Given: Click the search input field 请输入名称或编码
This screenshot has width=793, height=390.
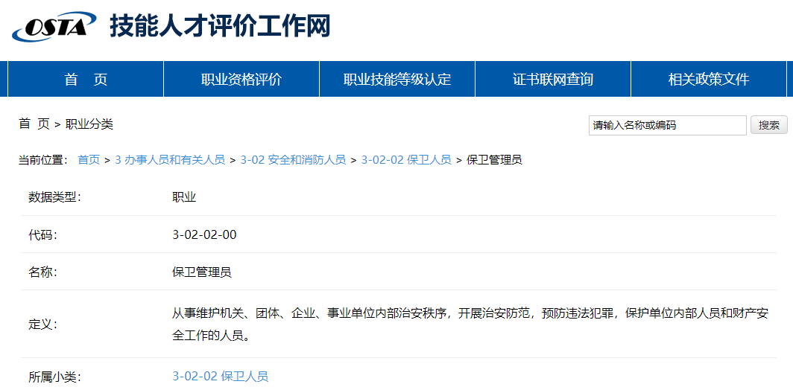Looking at the screenshot, I should [x=667, y=125].
